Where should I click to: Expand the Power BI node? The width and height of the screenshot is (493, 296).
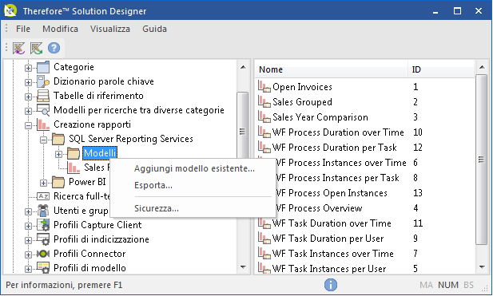click(43, 183)
